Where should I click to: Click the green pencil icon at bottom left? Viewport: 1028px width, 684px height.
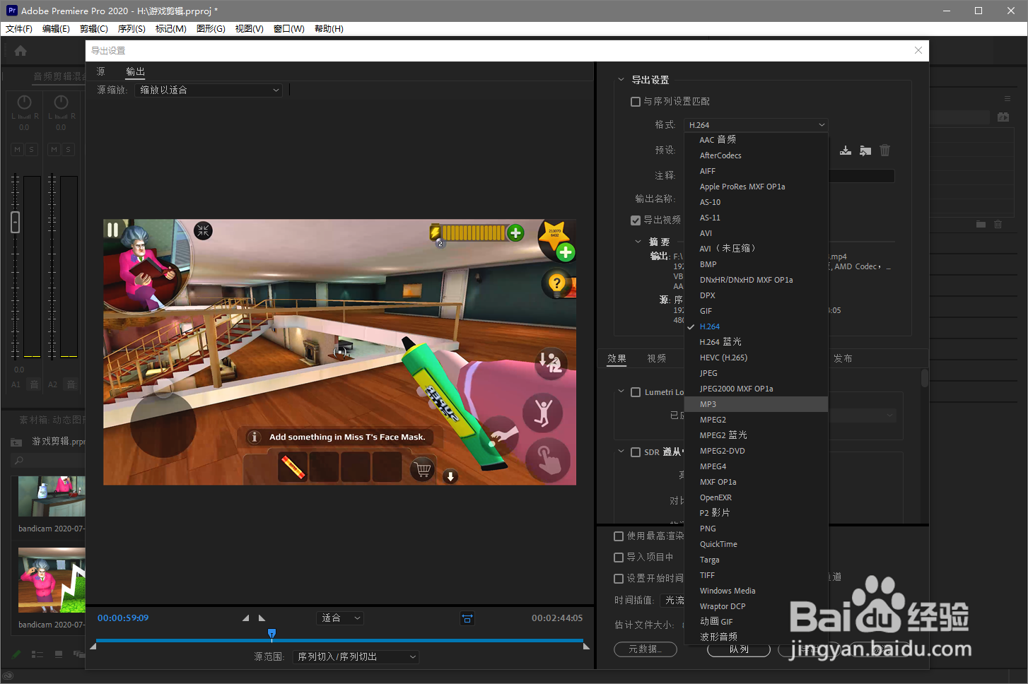pyautogui.click(x=16, y=655)
